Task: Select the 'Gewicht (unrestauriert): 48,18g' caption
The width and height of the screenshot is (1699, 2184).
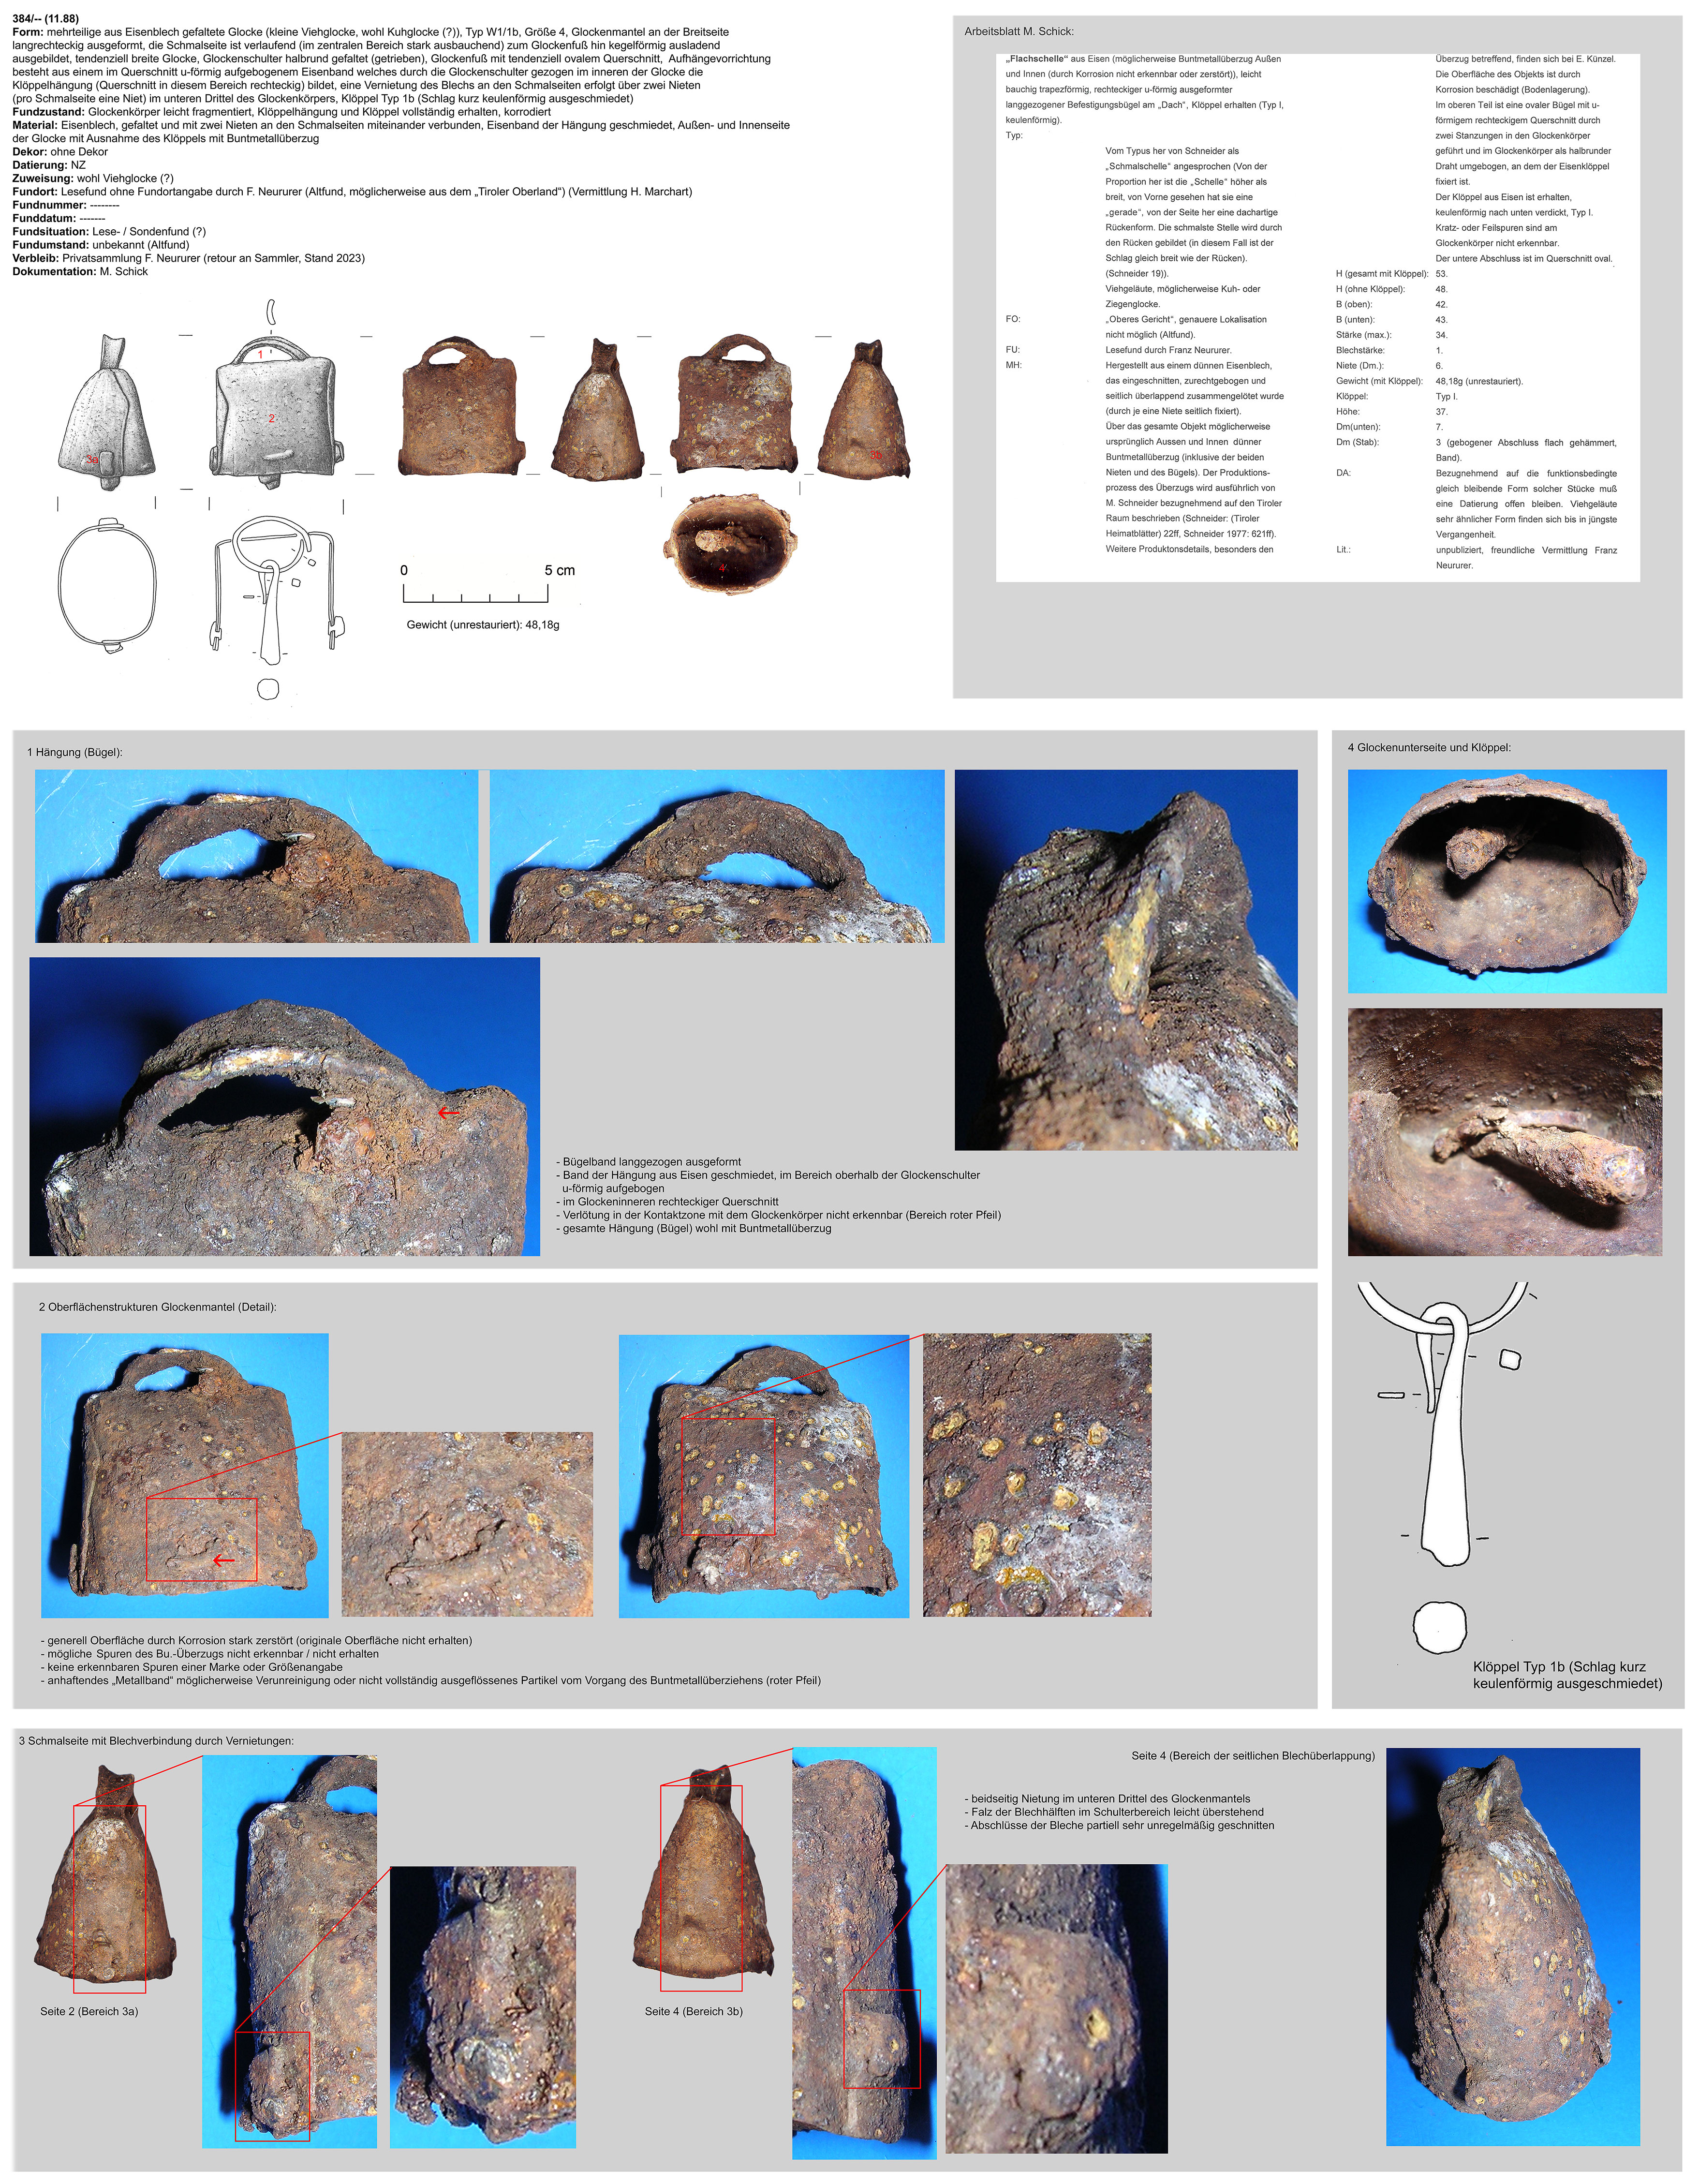Action: click(x=483, y=625)
